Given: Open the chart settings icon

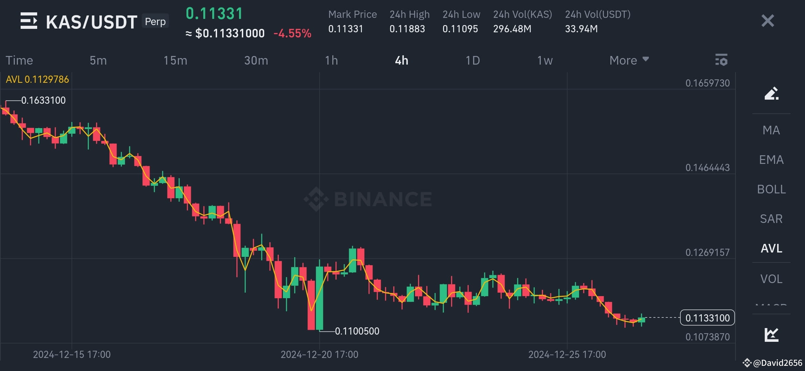Looking at the screenshot, I should [x=721, y=60].
